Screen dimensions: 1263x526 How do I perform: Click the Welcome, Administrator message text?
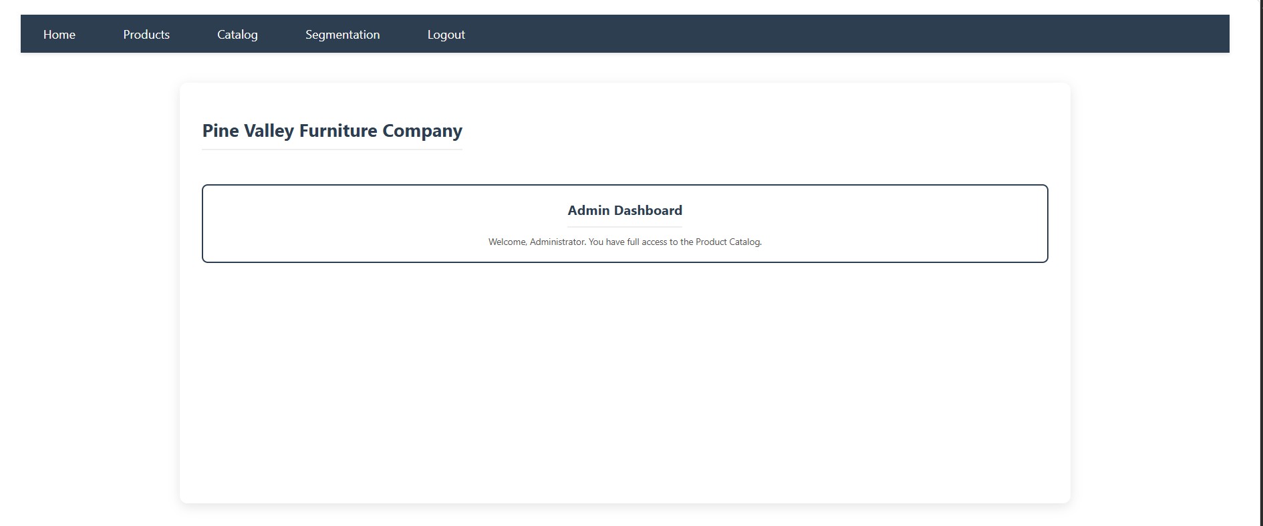click(x=625, y=242)
